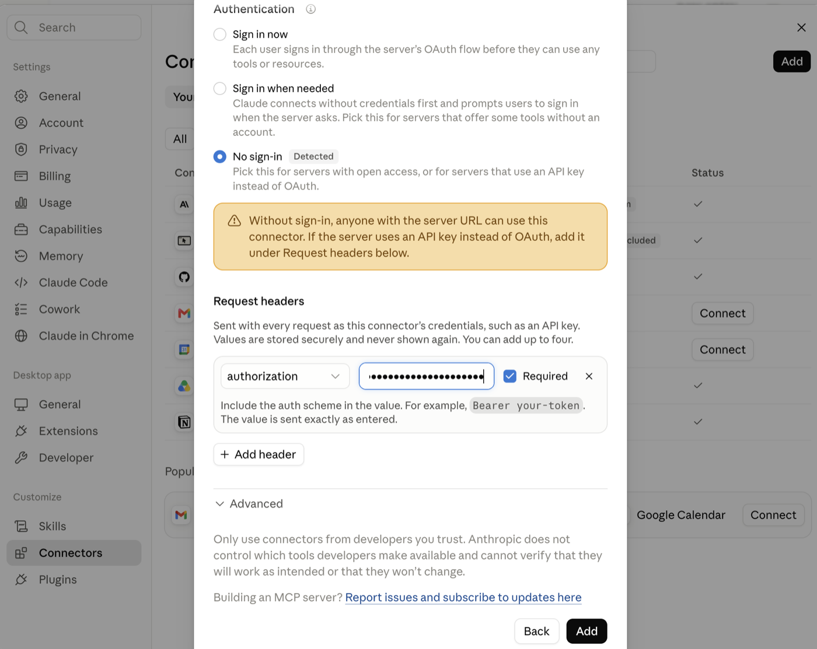Click the Claude Code brackets icon
Screen dimensions: 817x649
click(21, 283)
